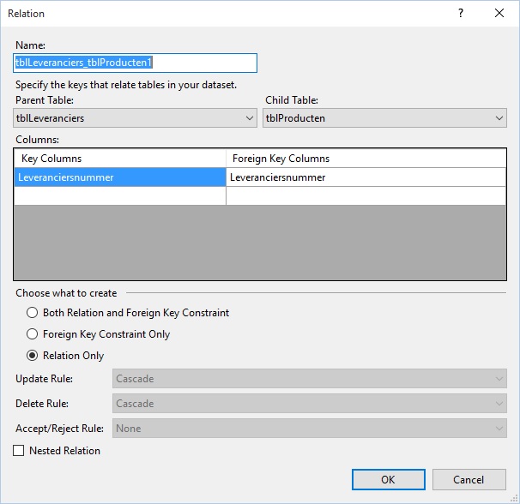Open the Delete Rule dropdown
This screenshot has width=520, height=504.
(310, 403)
